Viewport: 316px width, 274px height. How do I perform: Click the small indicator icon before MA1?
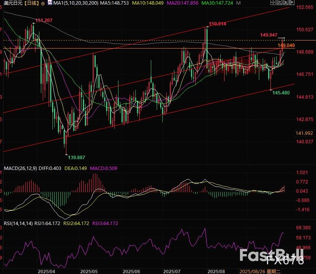(x=49, y=3)
